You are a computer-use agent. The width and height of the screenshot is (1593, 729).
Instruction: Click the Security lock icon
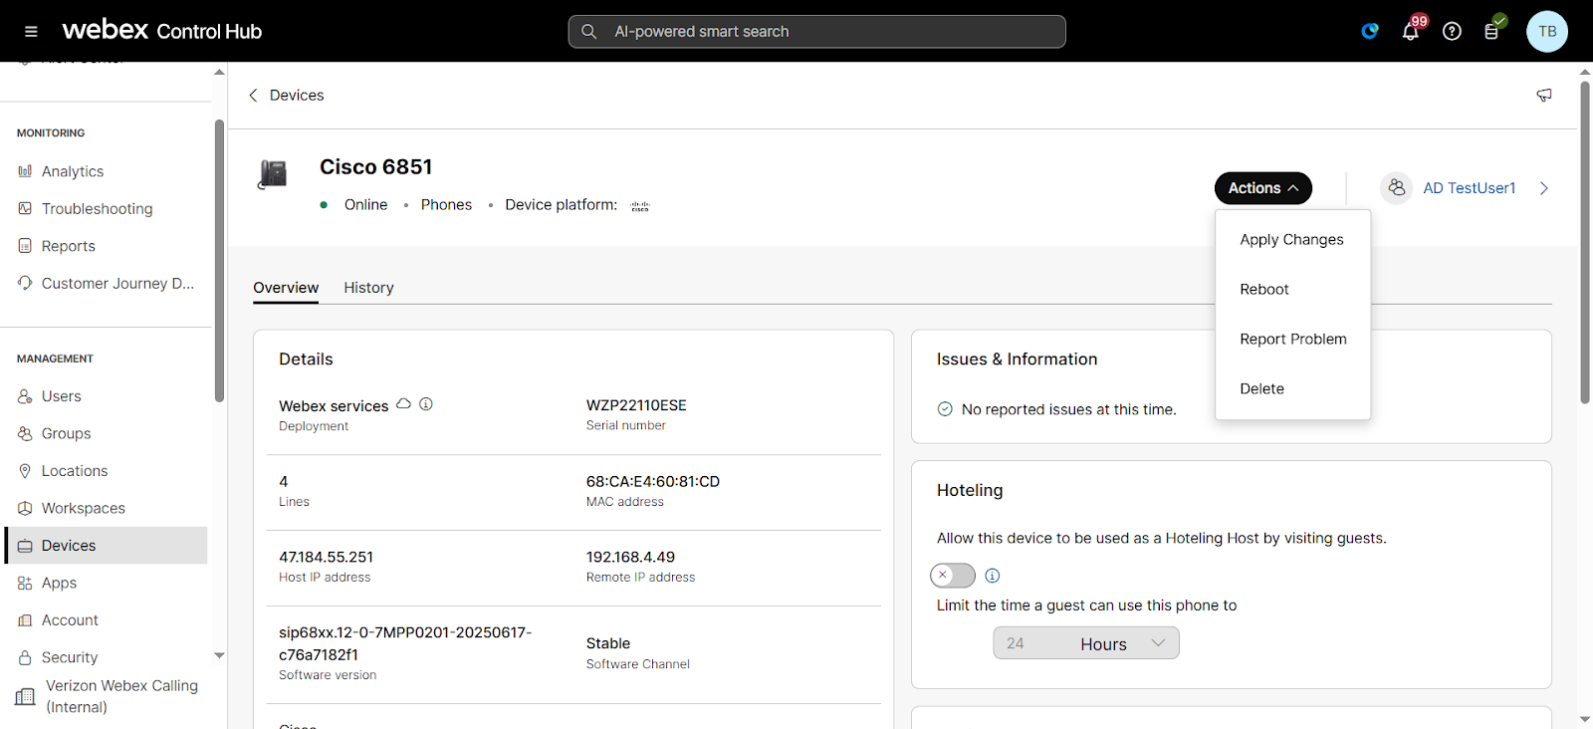(x=25, y=657)
